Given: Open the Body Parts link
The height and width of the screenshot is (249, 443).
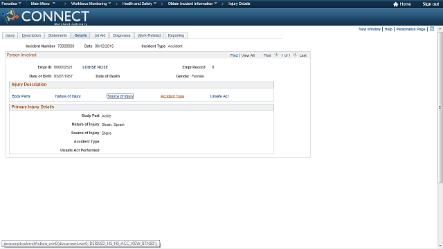Looking at the screenshot, I should (x=21, y=96).
